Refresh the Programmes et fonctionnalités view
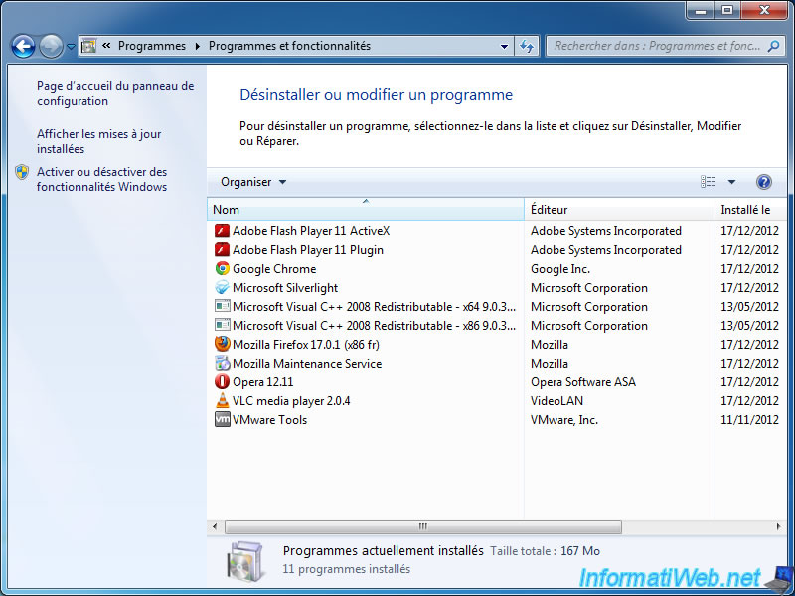This screenshot has width=795, height=596. click(x=527, y=46)
